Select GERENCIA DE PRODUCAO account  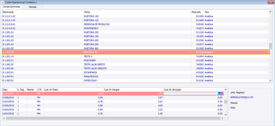tap(135, 24)
